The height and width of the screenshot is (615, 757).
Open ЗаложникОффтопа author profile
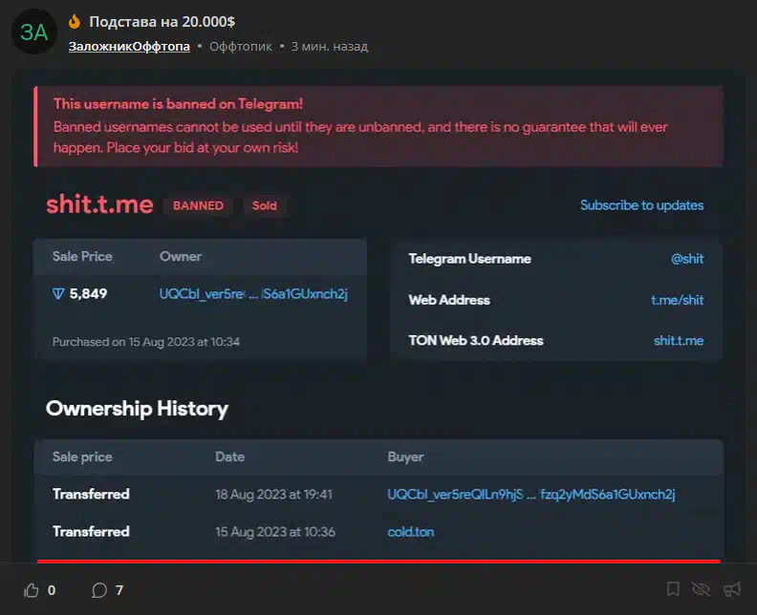(129, 46)
